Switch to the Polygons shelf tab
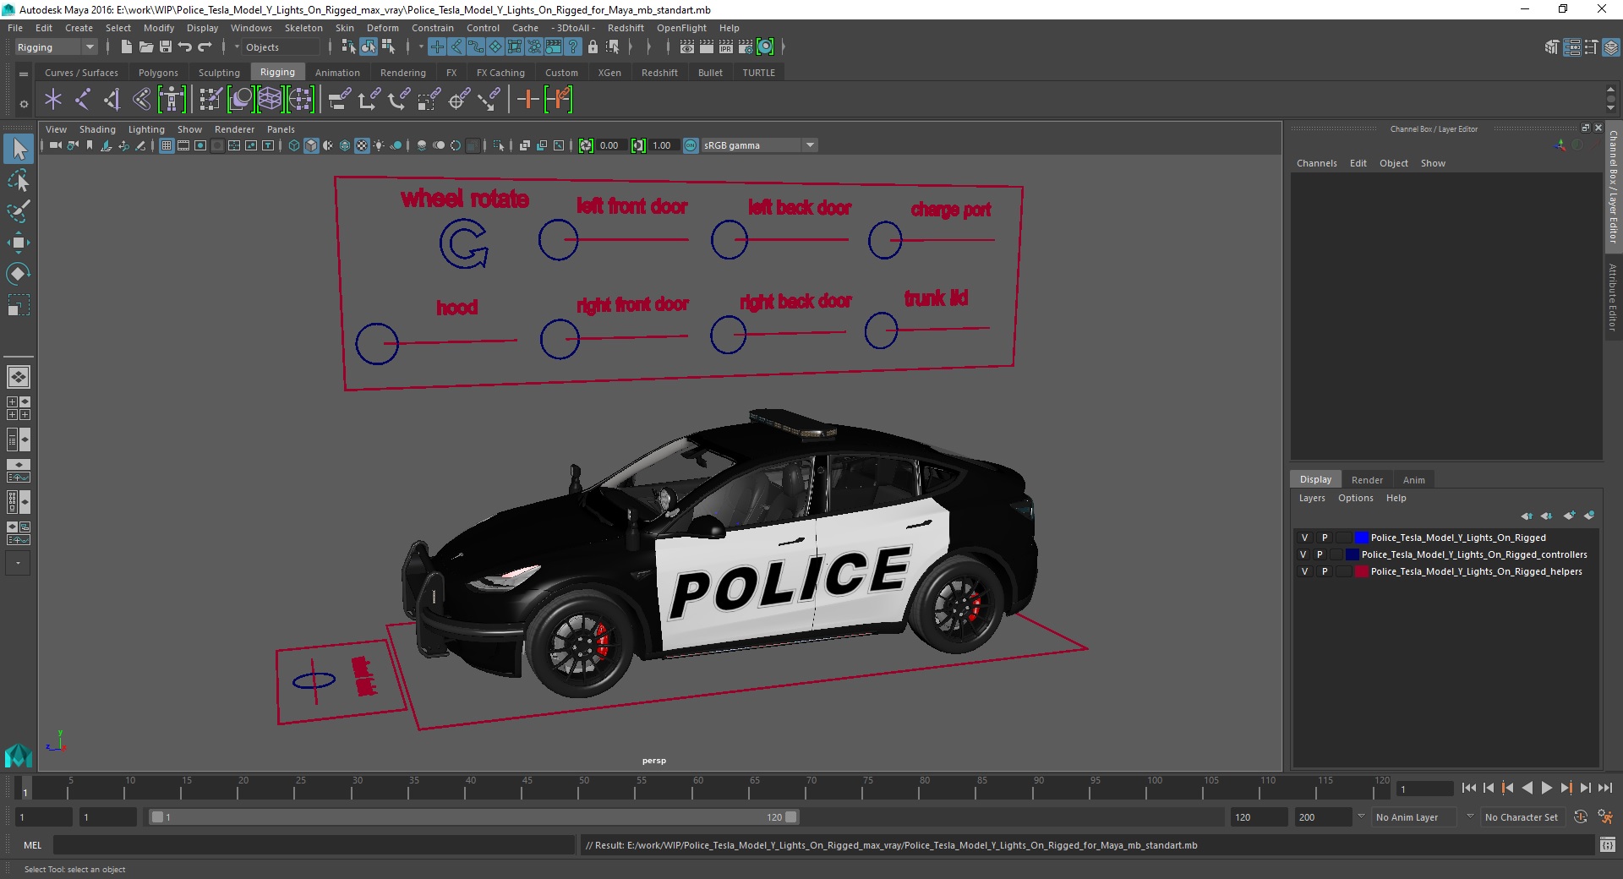Screen dimensions: 1623x879 pos(158,73)
